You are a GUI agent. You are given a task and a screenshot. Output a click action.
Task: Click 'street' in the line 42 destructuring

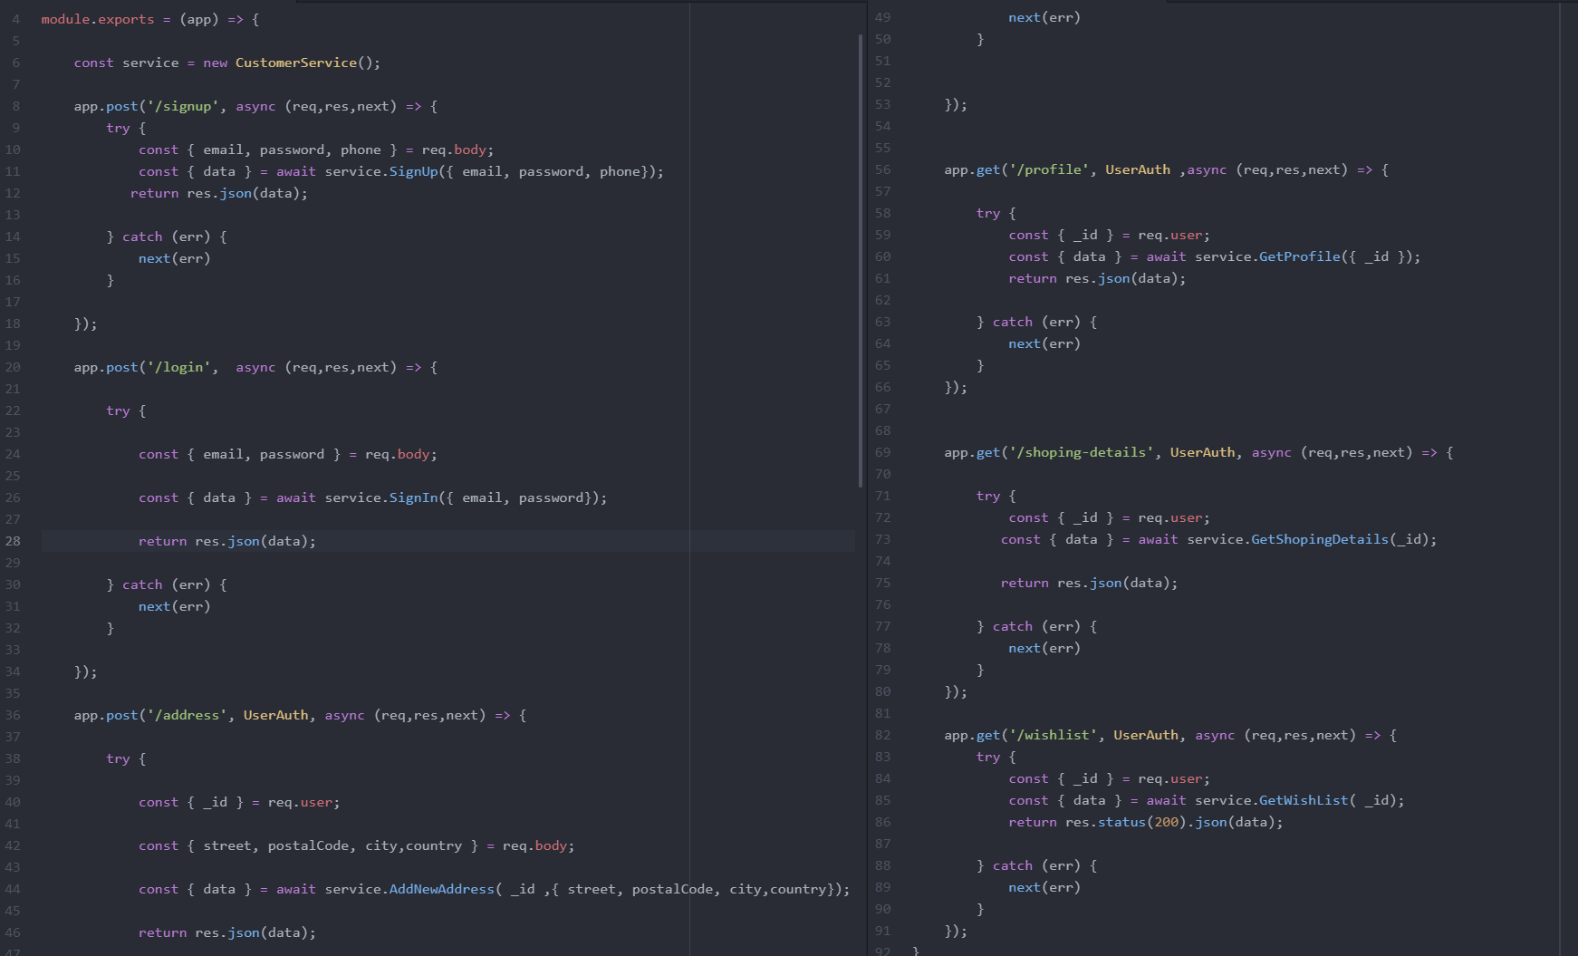point(226,845)
